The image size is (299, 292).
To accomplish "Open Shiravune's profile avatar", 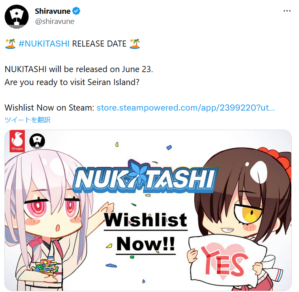I will point(17,16).
